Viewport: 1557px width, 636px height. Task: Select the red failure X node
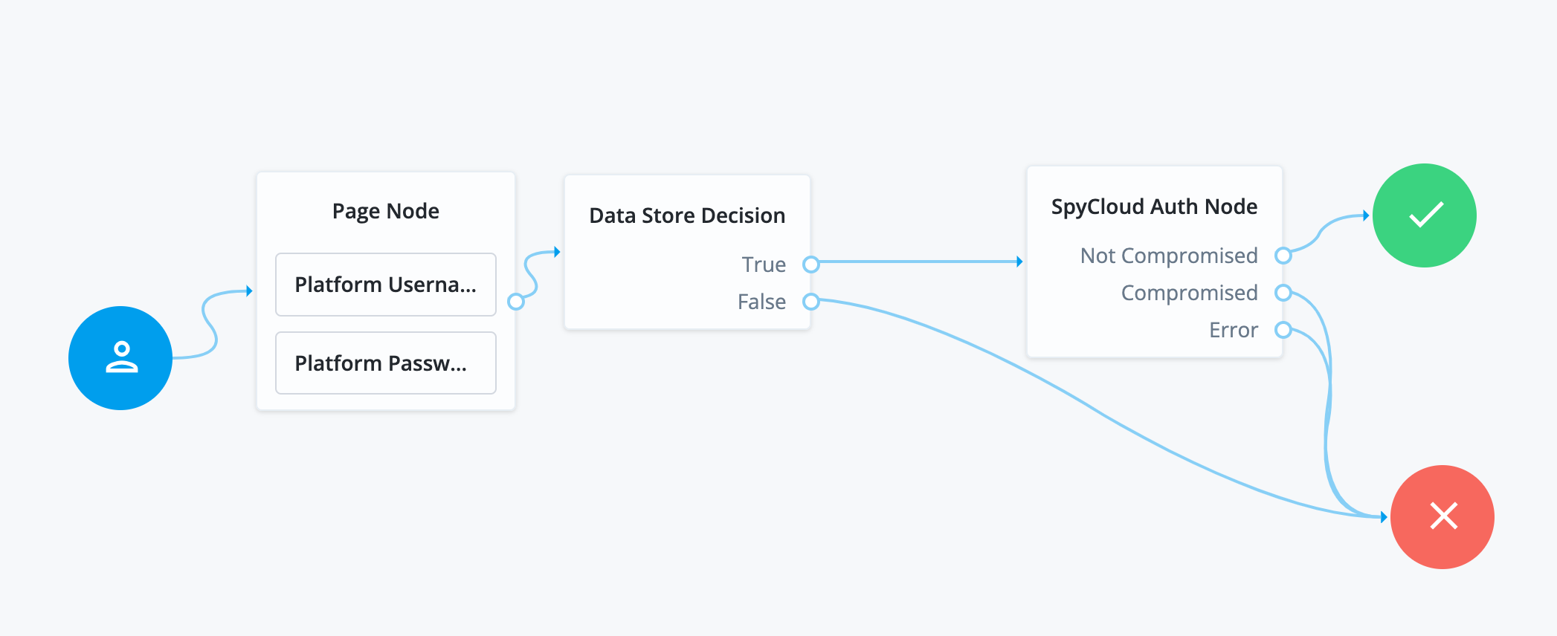point(1442,516)
